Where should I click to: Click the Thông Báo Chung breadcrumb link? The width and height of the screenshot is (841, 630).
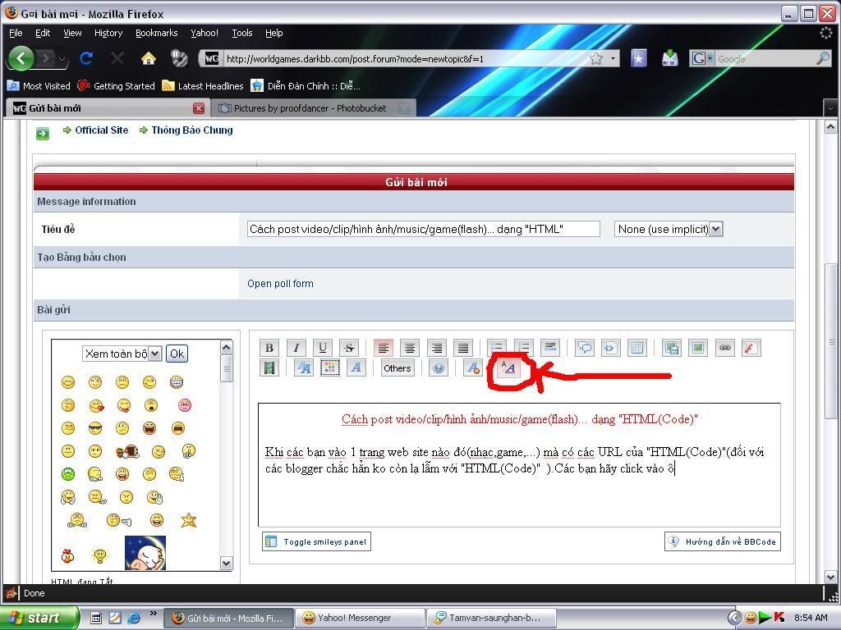192,130
